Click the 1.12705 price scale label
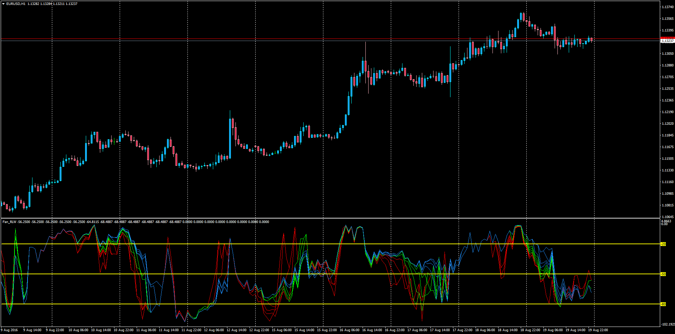 tap(668, 77)
